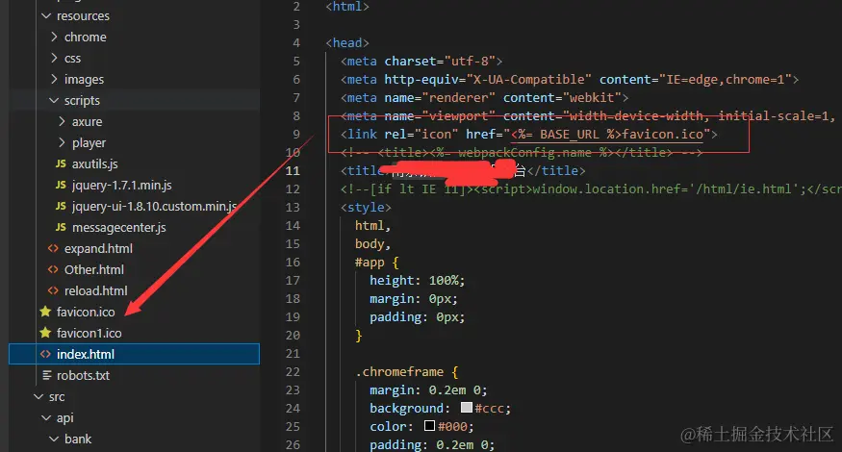Viewport: 842px width, 452px height.
Task: Click the JS icon beside messagecenter.js
Action: click(x=62, y=227)
